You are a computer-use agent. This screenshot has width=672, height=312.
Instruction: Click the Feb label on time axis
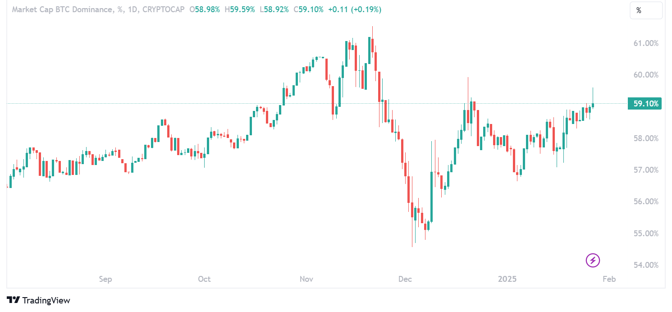609,279
